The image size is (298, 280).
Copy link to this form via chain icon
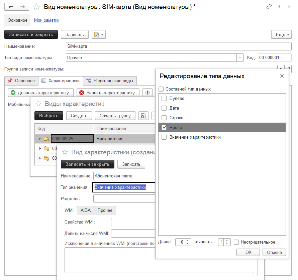[x=269, y=7]
